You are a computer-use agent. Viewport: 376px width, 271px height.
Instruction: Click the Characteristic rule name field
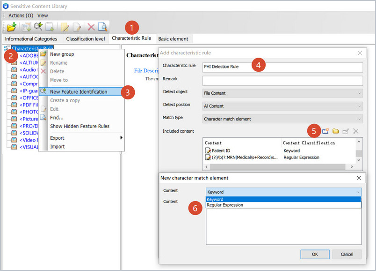pos(282,68)
